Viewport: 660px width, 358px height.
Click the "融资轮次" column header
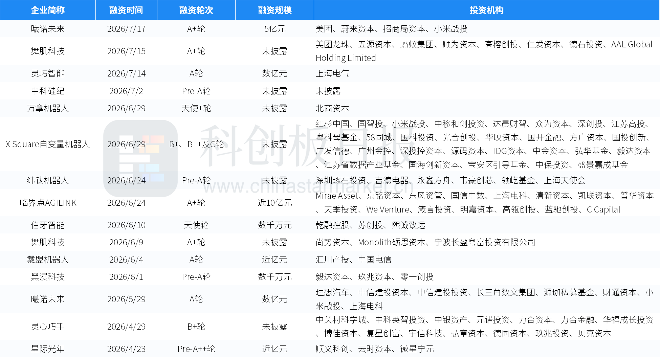pyautogui.click(x=196, y=10)
